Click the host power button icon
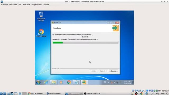The height and width of the screenshot is (95, 169). (x=167, y=93)
